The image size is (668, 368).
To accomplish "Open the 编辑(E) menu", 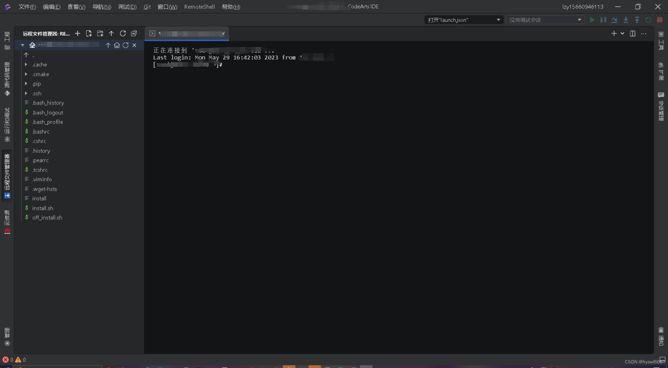I will pos(52,7).
